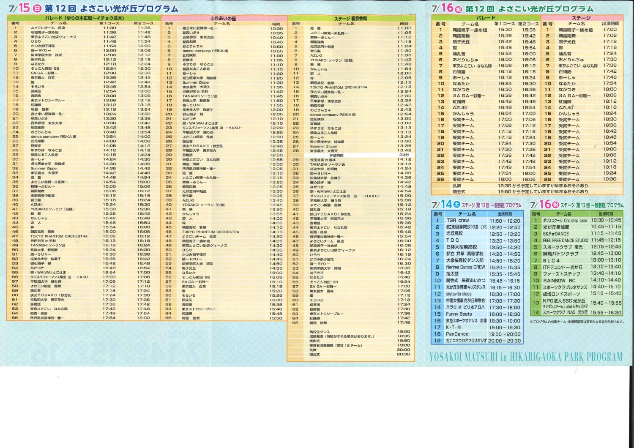Click ITFテコンドー光が丘 entry
Screen dimensions: 634x448
(563, 267)
